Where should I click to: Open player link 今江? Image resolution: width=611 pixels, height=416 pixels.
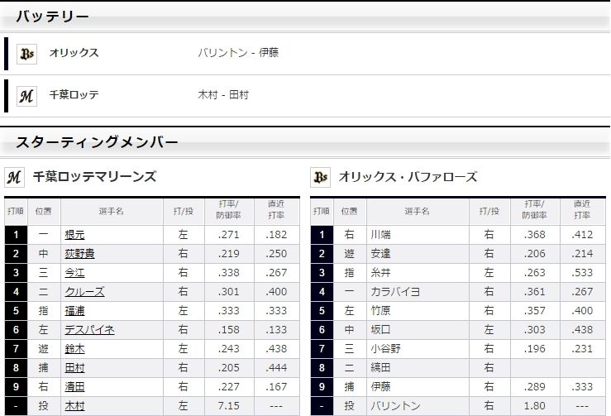tap(74, 273)
